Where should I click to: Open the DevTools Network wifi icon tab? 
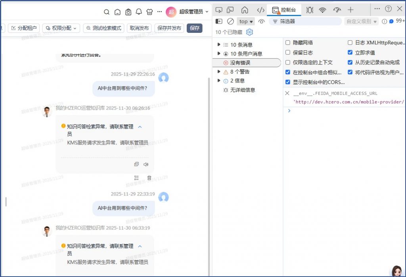(323, 10)
